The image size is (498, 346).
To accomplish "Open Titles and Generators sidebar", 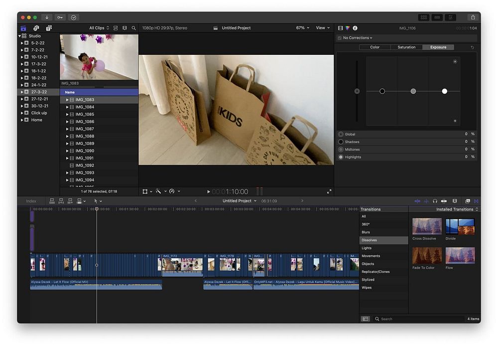I will (x=49, y=28).
